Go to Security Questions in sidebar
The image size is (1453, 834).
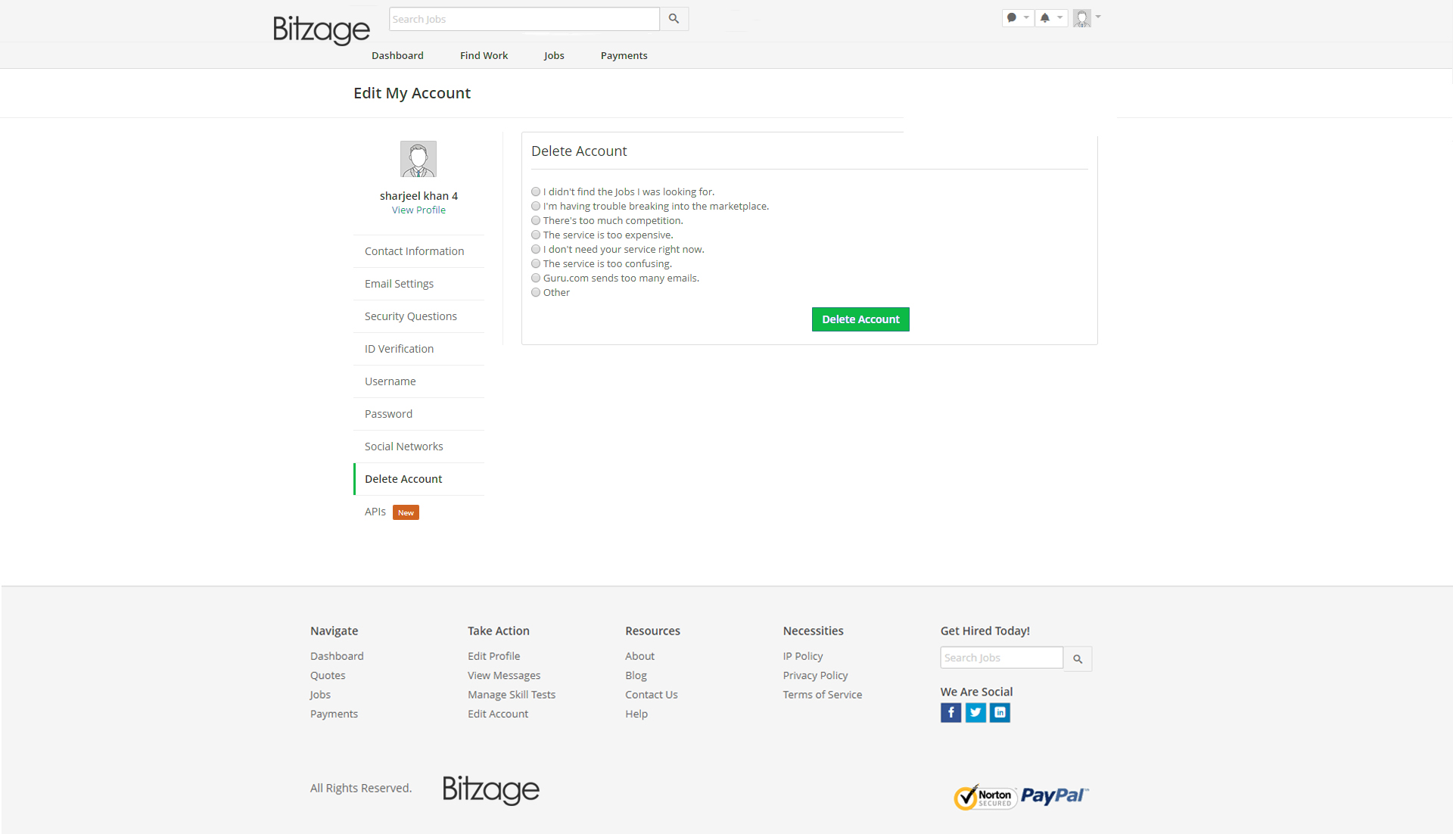point(410,316)
